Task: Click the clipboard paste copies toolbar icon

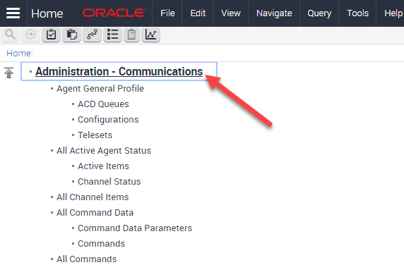Action: coord(71,35)
